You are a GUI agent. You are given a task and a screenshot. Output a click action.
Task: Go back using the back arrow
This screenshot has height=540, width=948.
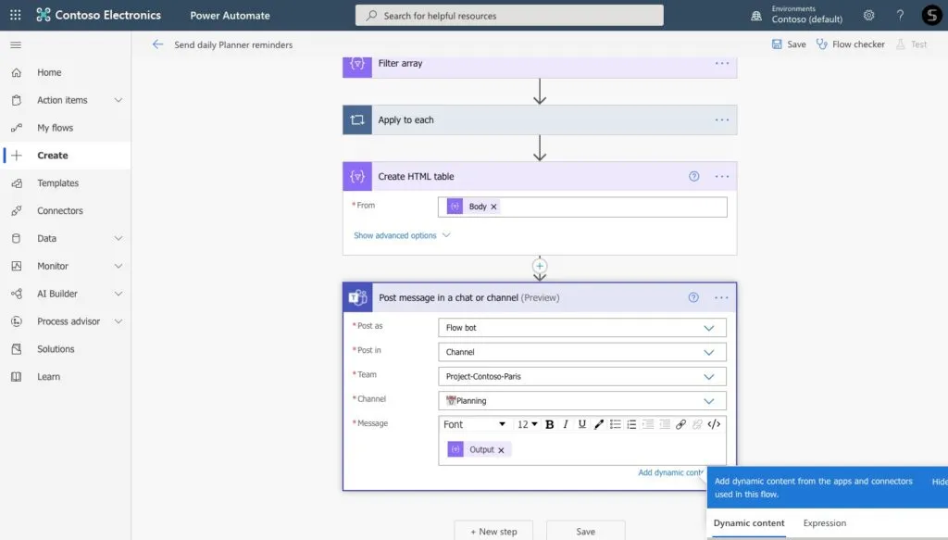click(x=157, y=44)
